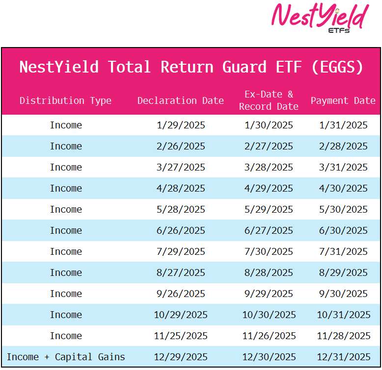Select the 2/27/2025 ex-date cell
This screenshot has height=370, width=382.
(x=269, y=146)
